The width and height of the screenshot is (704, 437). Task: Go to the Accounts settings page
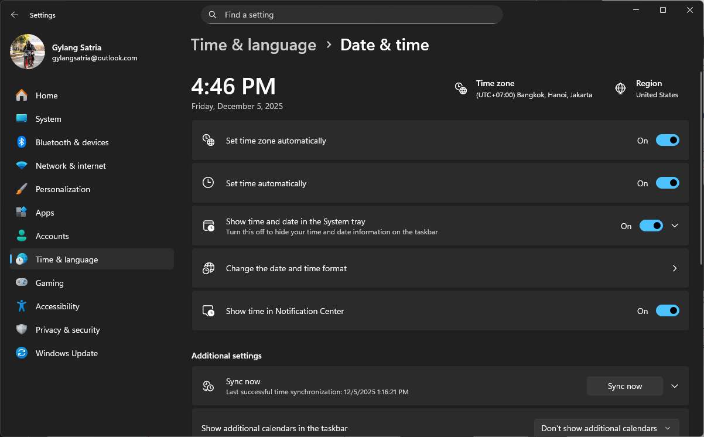tap(52, 236)
